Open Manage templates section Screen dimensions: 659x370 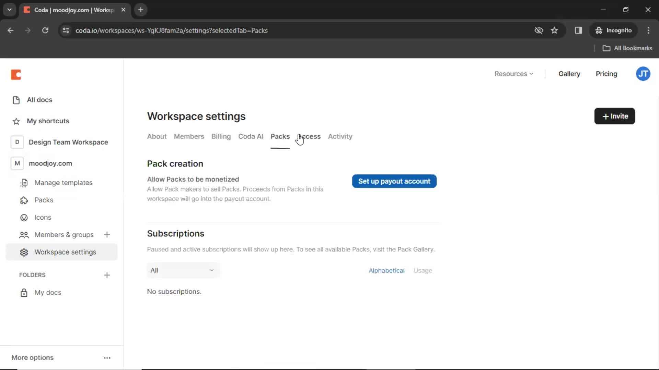point(64,183)
